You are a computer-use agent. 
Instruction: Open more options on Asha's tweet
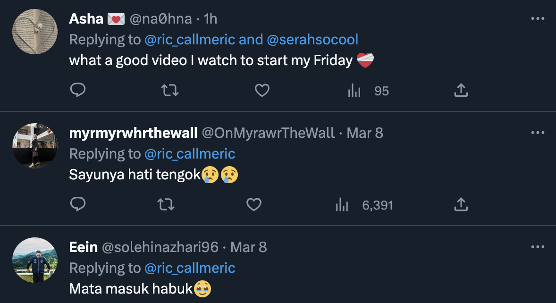pos(538,19)
